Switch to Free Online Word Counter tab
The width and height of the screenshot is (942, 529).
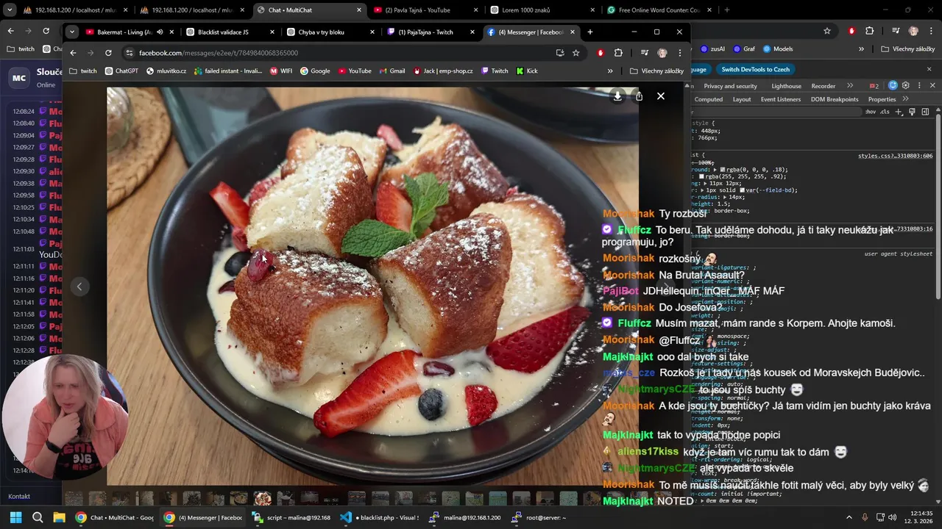[659, 10]
